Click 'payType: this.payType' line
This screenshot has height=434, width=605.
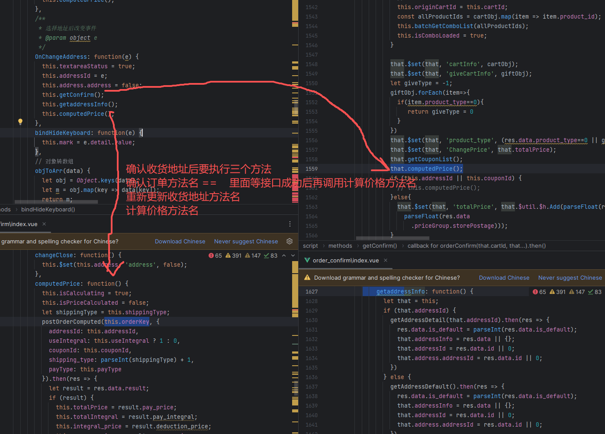[85, 369]
